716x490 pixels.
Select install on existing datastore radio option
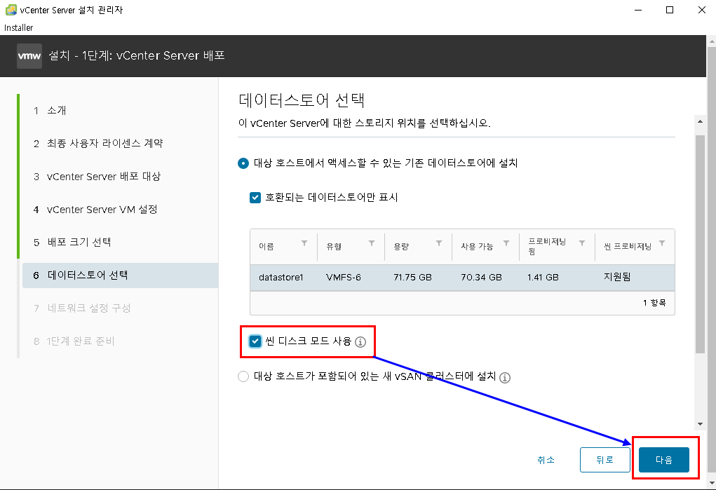(243, 163)
